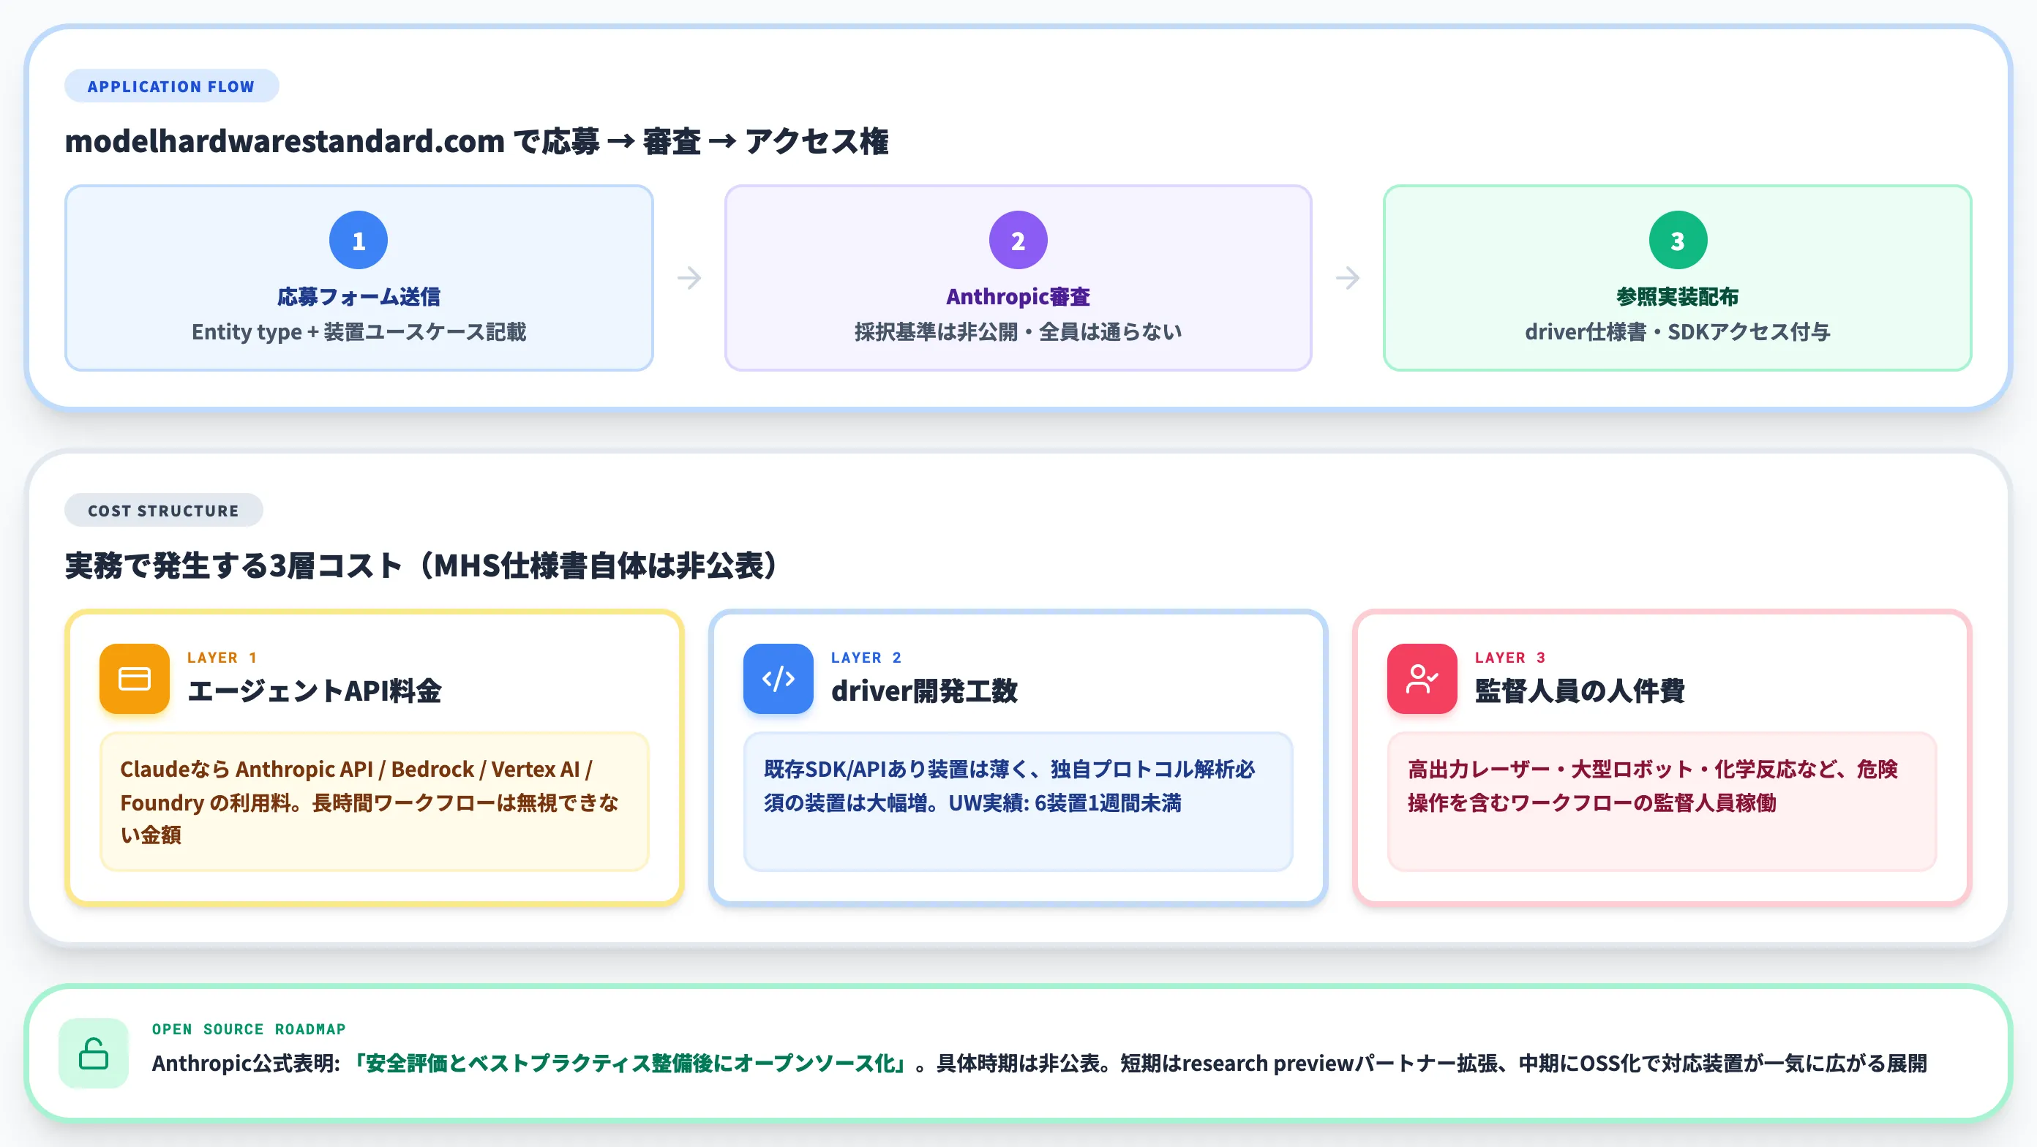Click the Claudeなら Anthropic API description box
This screenshot has width=2037, height=1147.
tap(374, 802)
